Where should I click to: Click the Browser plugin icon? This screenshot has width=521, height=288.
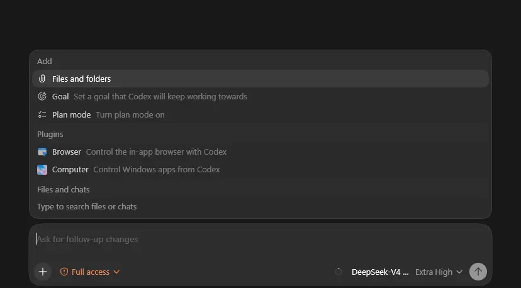pos(42,152)
